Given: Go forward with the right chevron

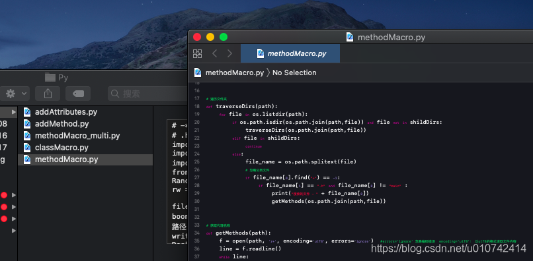Looking at the screenshot, I should click(229, 53).
